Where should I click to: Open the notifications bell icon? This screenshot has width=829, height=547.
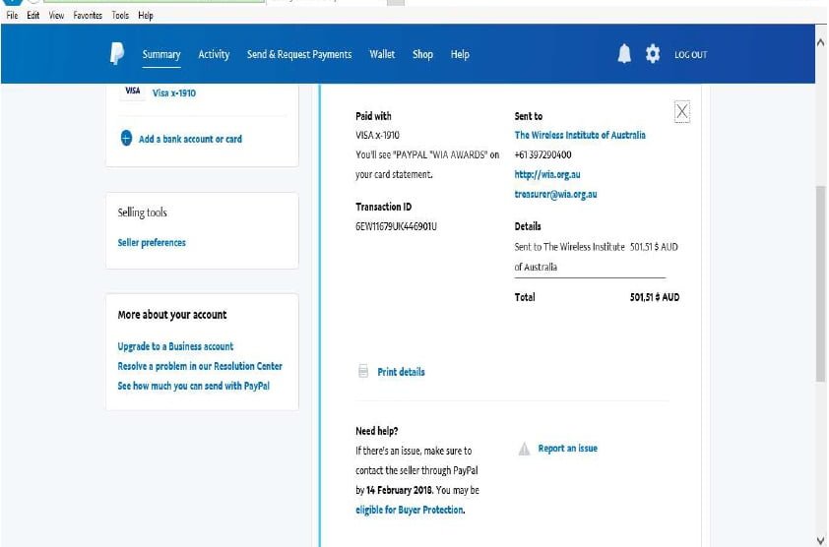(x=624, y=54)
